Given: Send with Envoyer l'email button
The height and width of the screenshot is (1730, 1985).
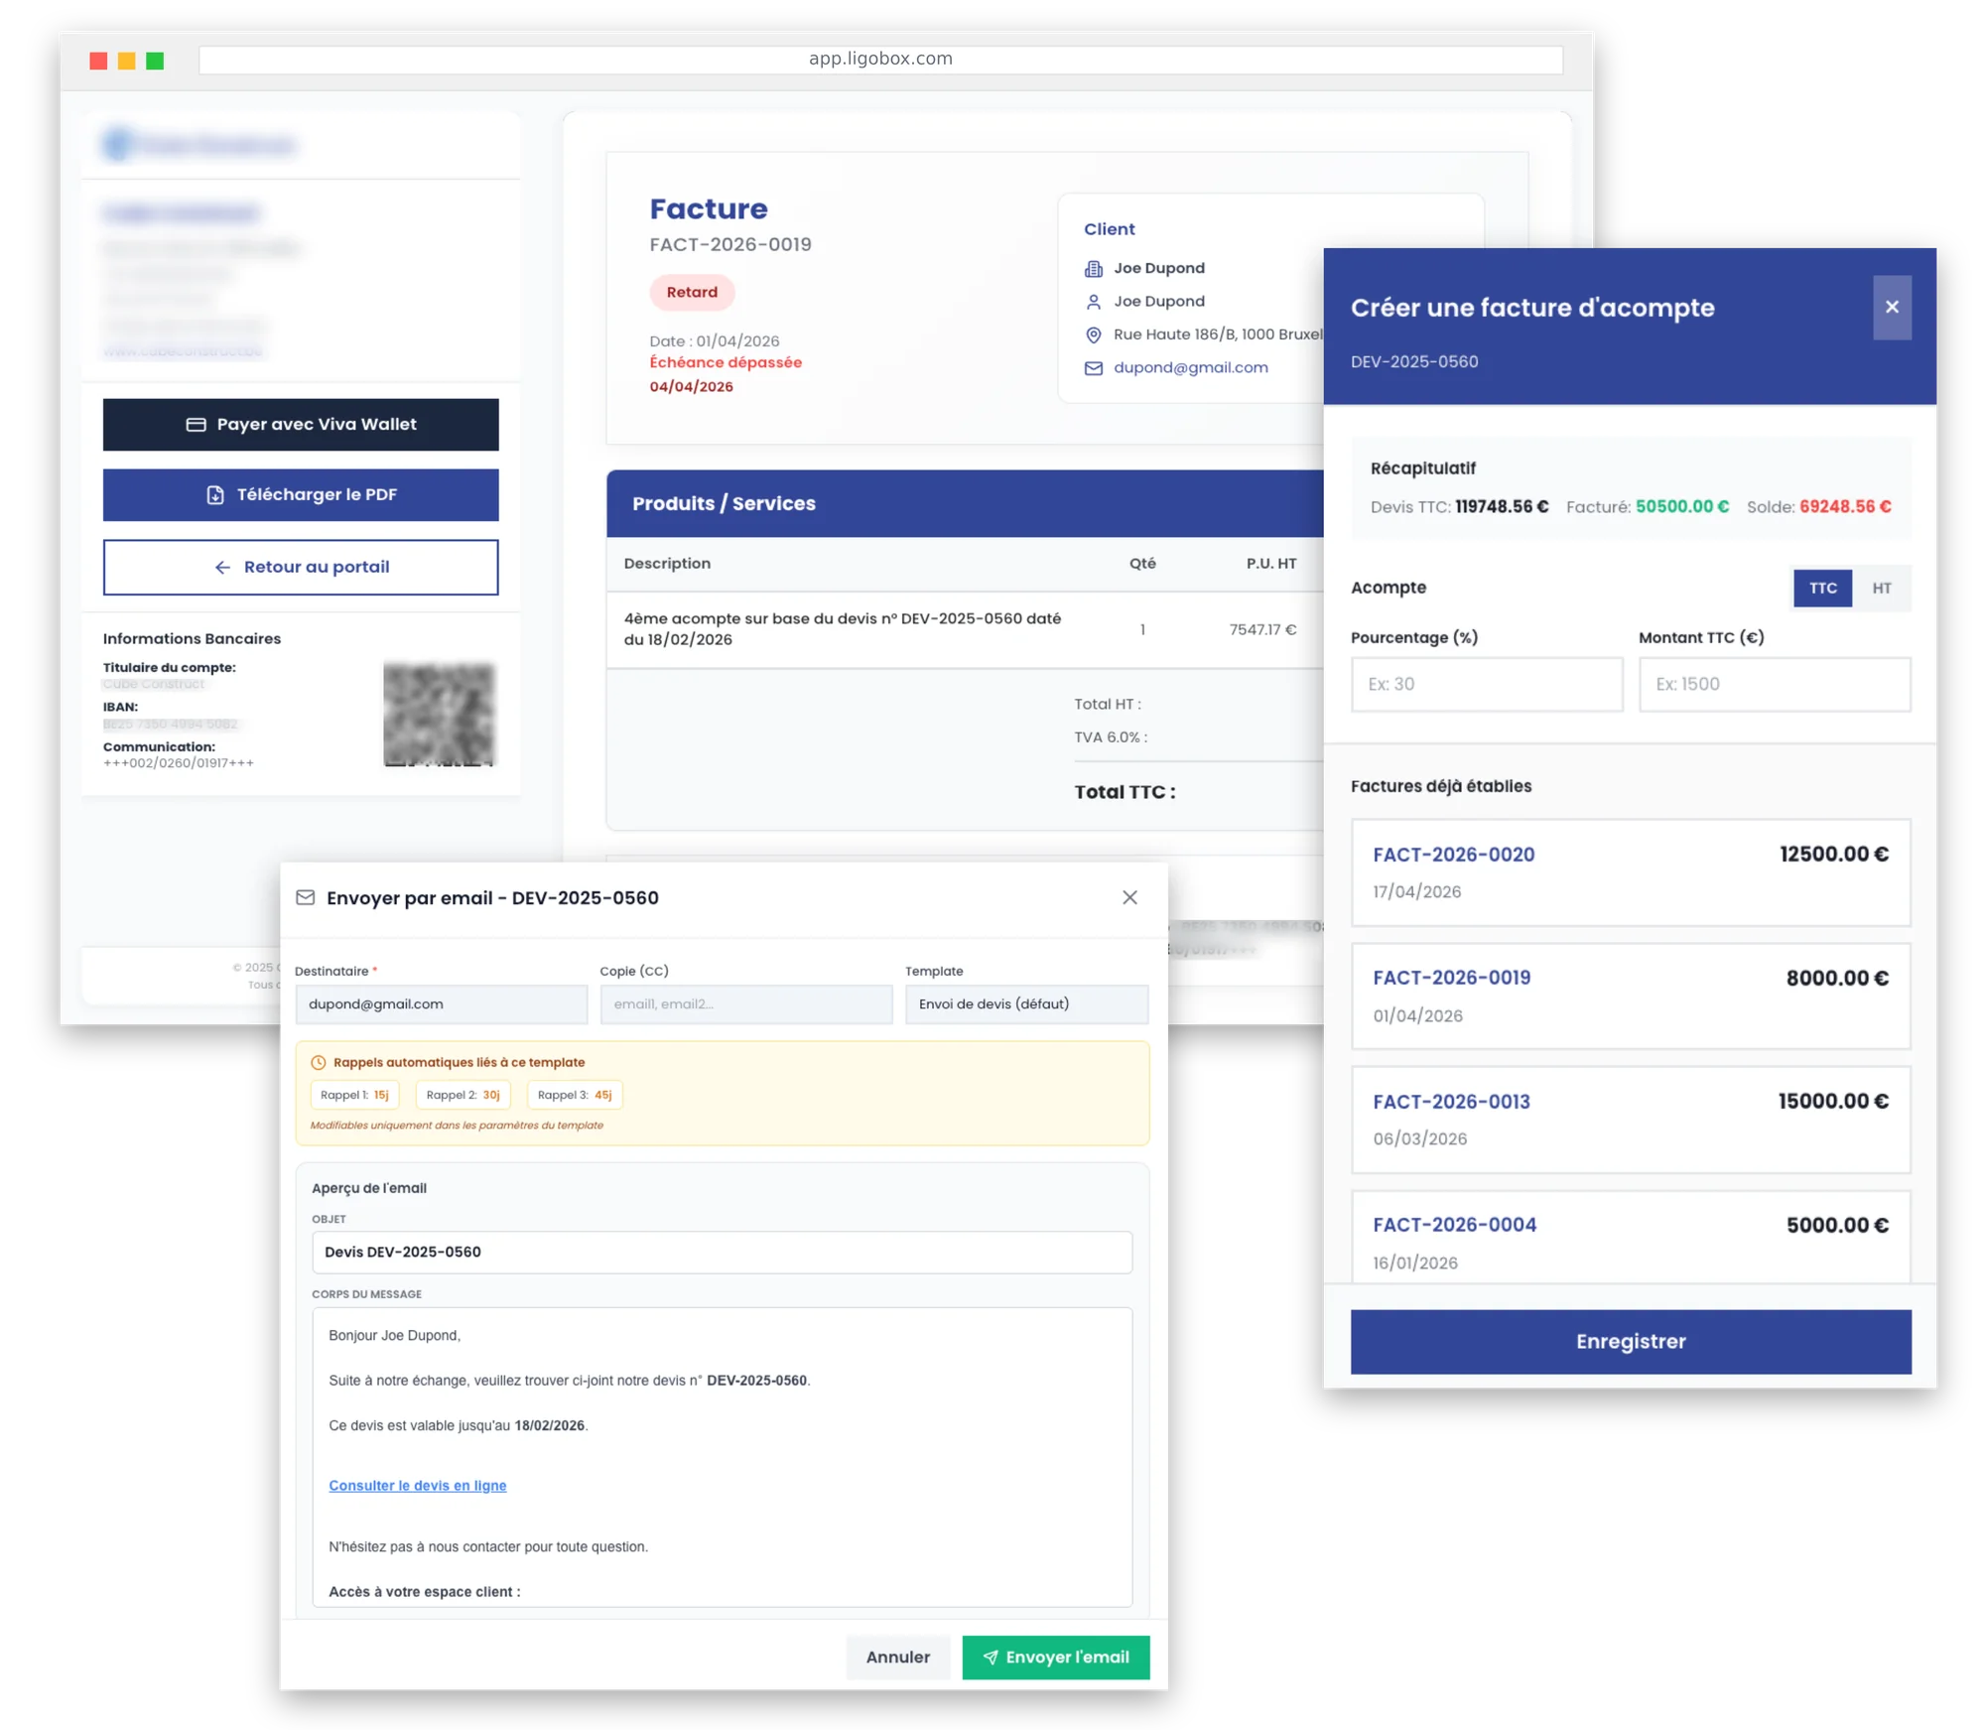Looking at the screenshot, I should click(x=1056, y=1658).
